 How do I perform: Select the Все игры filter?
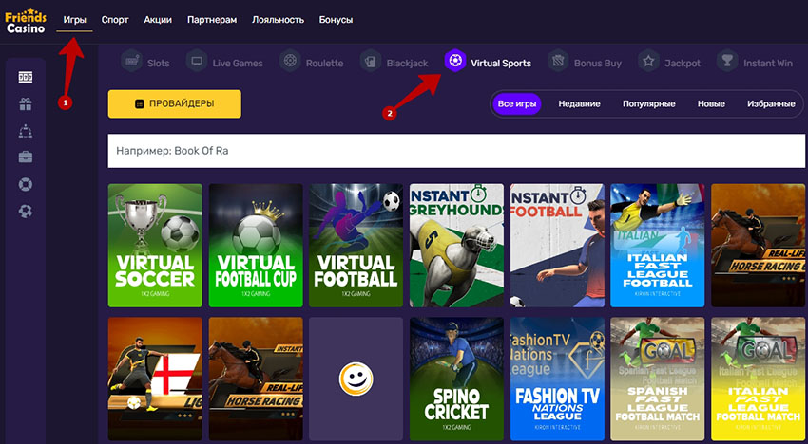pyautogui.click(x=517, y=104)
